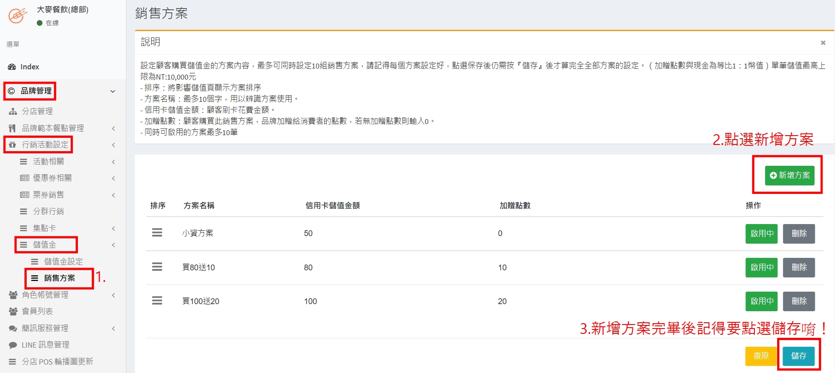Toggle 啟用中 status for 買100送20

point(761,301)
